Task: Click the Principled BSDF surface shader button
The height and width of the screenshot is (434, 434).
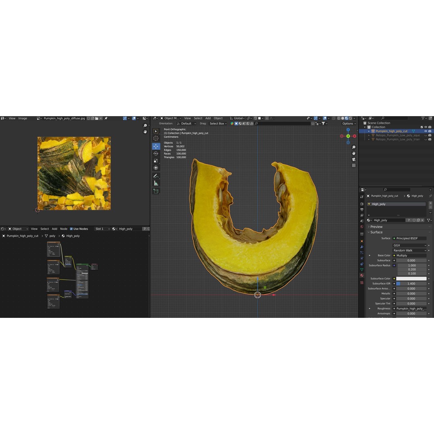Action: point(409,238)
